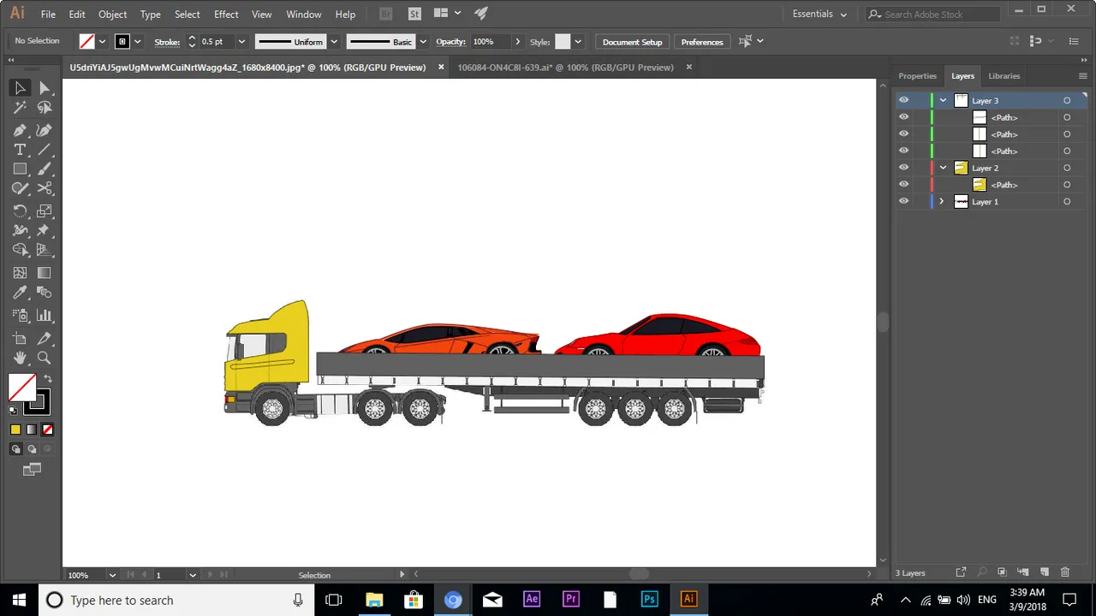This screenshot has height=616, width=1096.
Task: Pick the Paintbrush tool
Action: tap(45, 169)
